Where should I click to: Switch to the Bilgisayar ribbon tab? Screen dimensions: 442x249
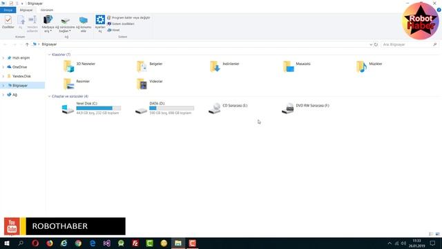coord(26,10)
